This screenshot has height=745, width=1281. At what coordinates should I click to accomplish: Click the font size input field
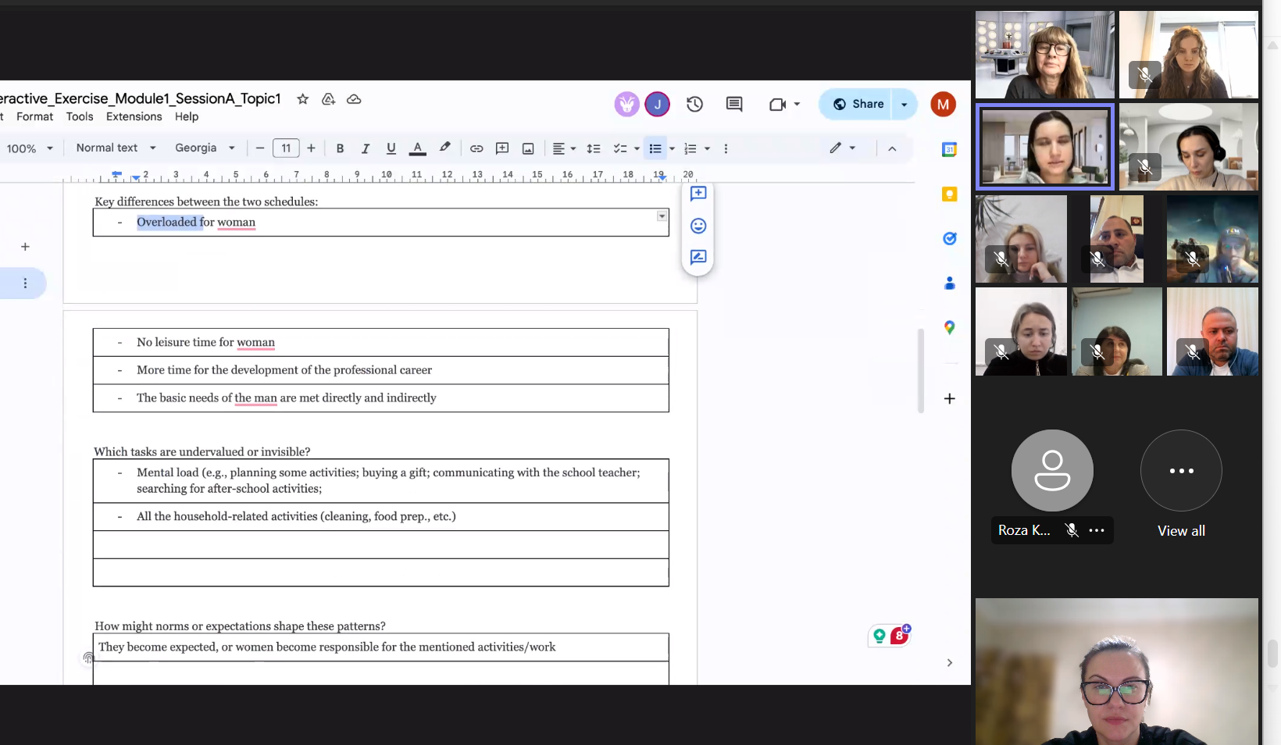[x=286, y=148]
